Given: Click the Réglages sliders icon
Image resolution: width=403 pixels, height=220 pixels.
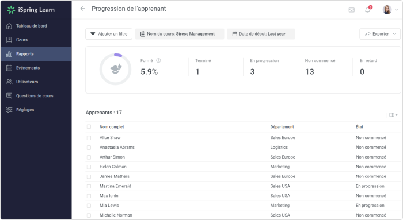Looking at the screenshot, I should 9,110.
